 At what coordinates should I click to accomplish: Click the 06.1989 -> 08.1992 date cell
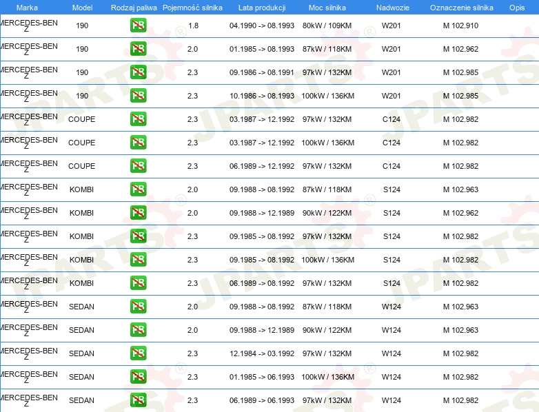click(x=262, y=283)
